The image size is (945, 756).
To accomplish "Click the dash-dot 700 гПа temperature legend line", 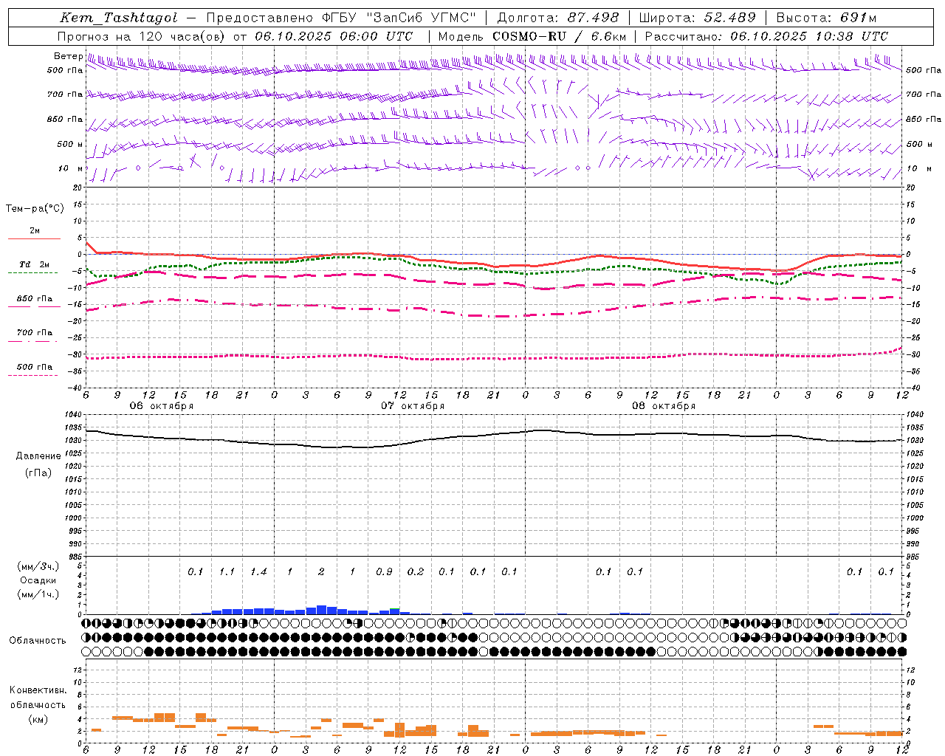I will (x=34, y=341).
